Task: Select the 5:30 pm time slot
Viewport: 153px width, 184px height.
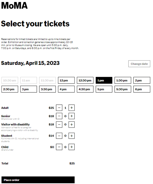Action: click(x=123, y=89)
